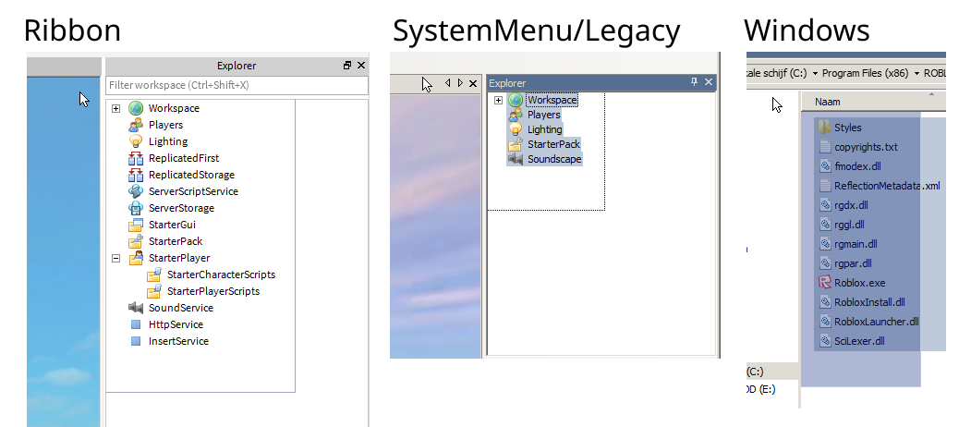Click the Workspace globe icon in Legacy Explorer

pos(516,100)
